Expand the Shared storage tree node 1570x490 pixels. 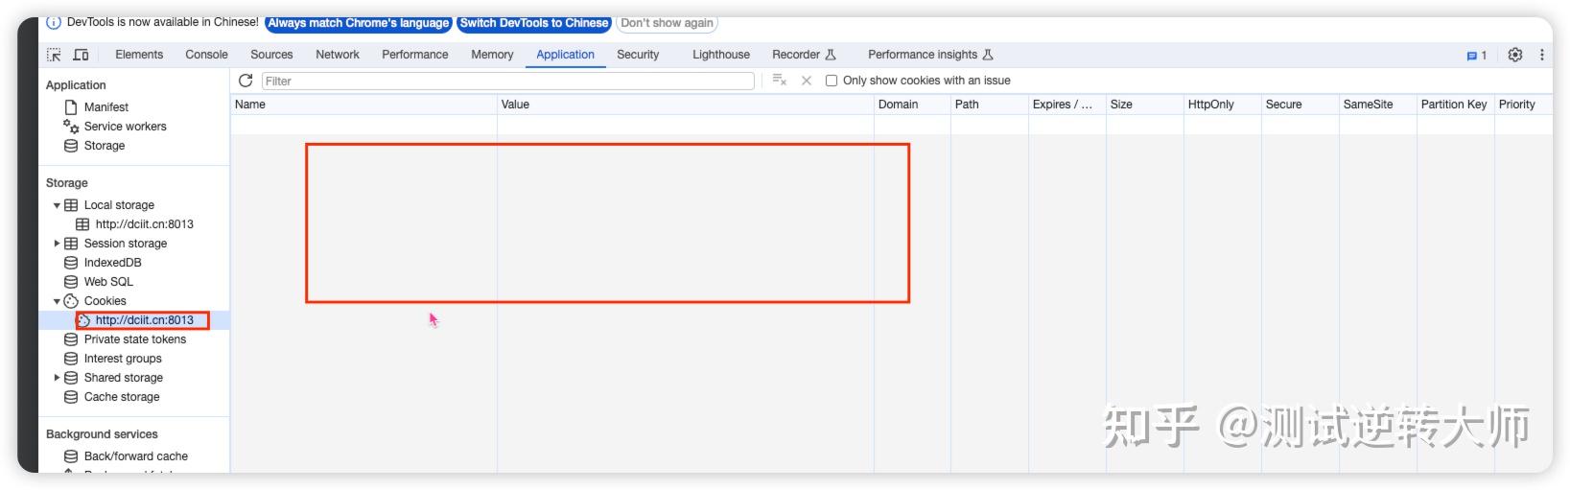point(57,378)
